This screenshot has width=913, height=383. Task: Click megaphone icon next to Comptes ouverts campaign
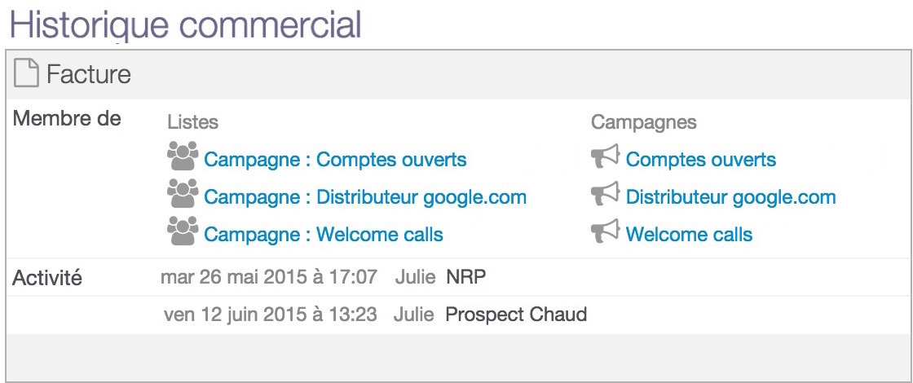click(605, 157)
